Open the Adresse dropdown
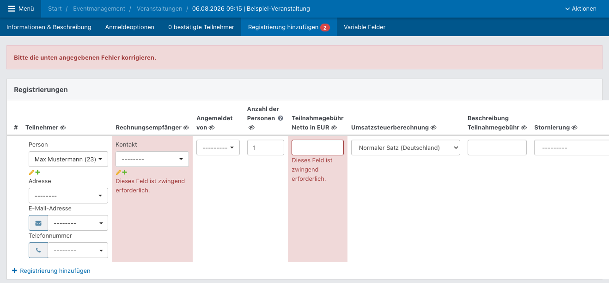The height and width of the screenshot is (283, 609). coord(68,195)
